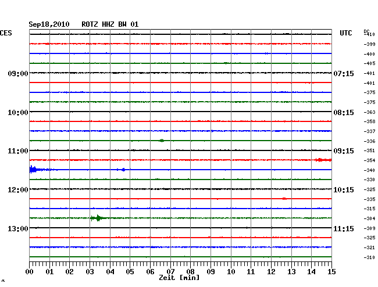Click the DC offset value -315
378x287 pixels.
(x=369, y=209)
